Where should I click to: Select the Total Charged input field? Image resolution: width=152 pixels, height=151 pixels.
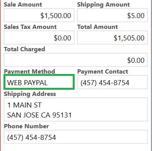coord(76,60)
